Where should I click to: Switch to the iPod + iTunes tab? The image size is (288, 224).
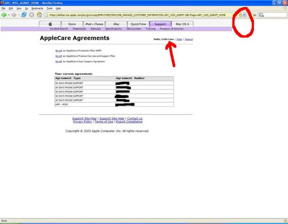(94, 24)
